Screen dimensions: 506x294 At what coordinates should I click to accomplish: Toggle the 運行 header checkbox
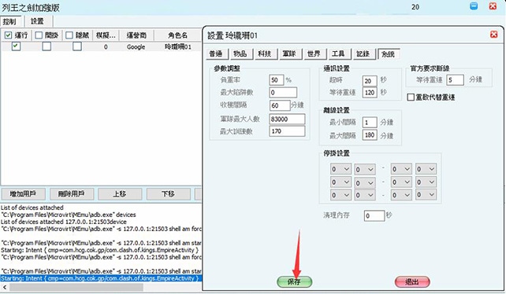point(9,35)
